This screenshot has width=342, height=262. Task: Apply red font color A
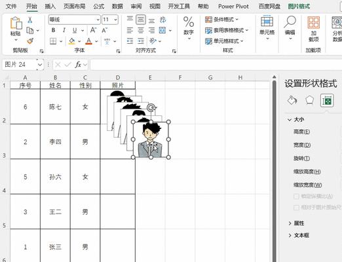click(x=88, y=41)
